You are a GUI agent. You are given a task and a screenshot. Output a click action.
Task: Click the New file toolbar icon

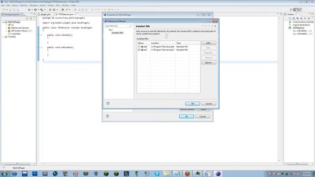pos(4,10)
